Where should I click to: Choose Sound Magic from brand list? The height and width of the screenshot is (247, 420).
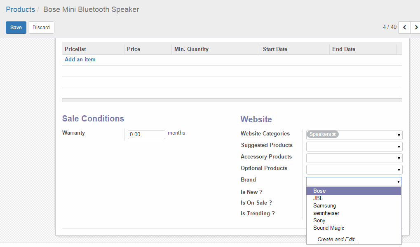click(x=354, y=228)
